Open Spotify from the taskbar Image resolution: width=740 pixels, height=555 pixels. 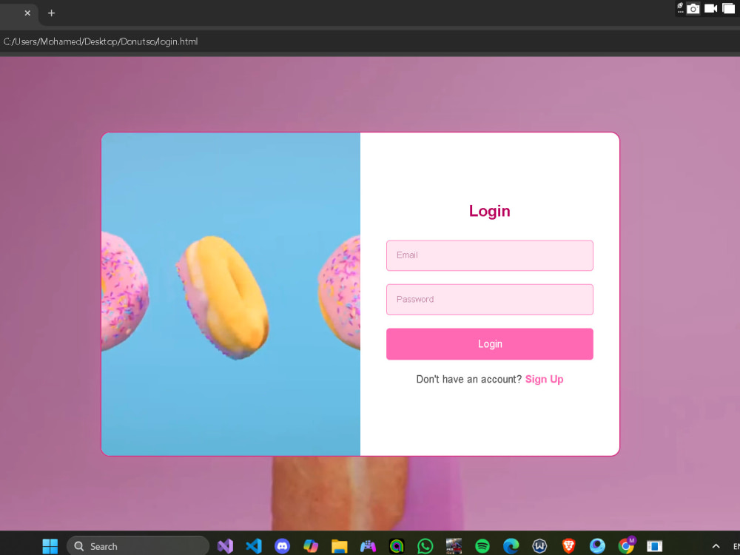[482, 546]
